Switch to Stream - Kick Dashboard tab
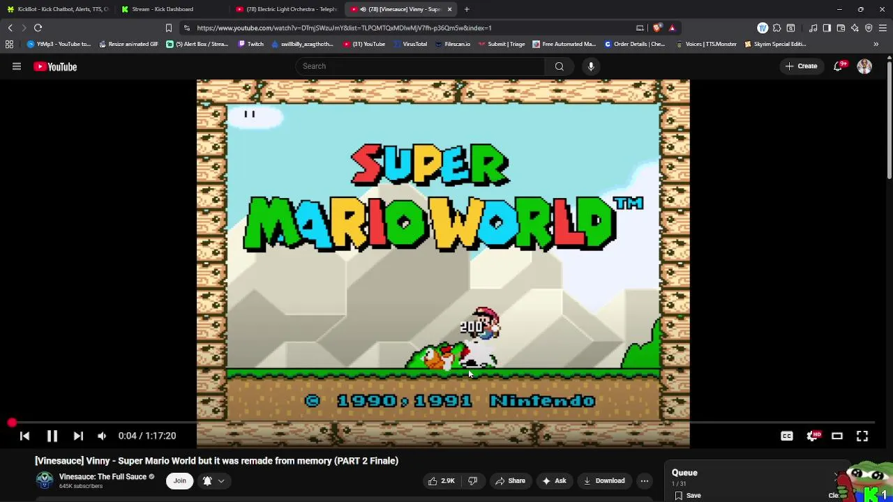 pos(171,9)
